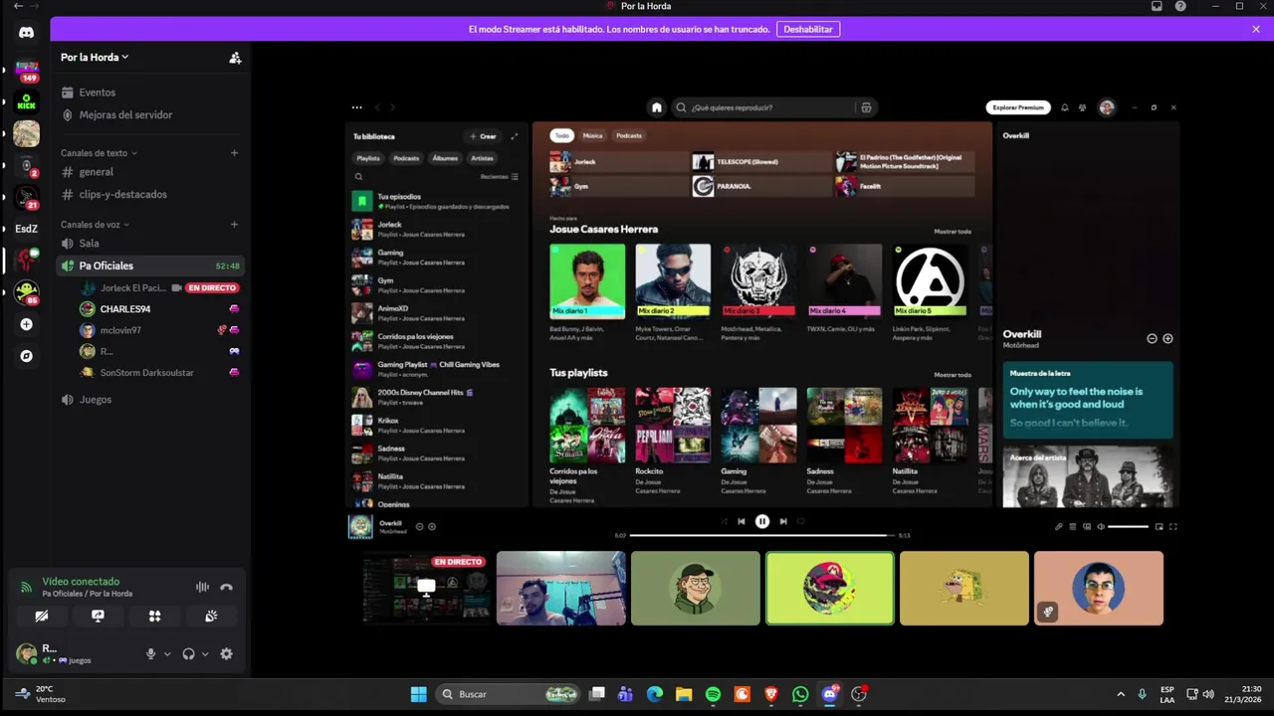Screen dimensions: 1274x716
Task: Collapse Canales de texto category
Action: click(99, 153)
